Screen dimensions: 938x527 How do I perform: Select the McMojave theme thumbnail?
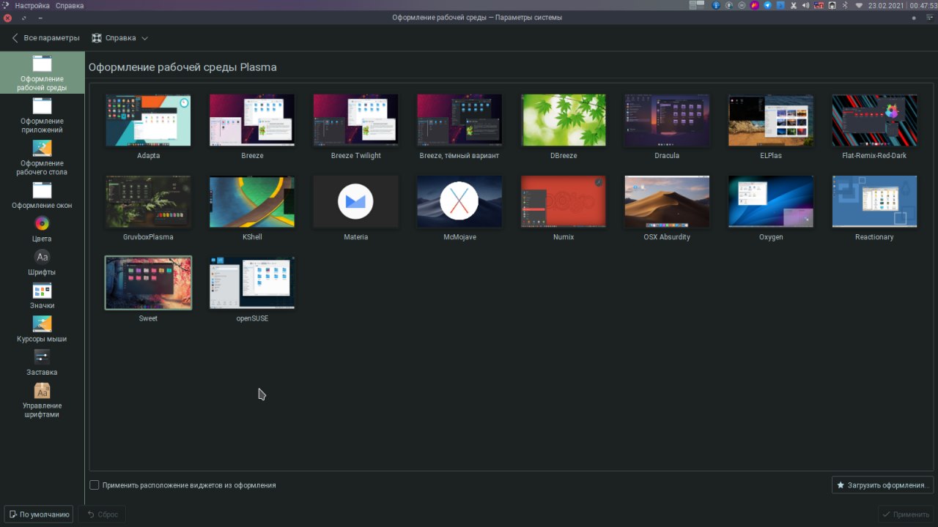459,201
